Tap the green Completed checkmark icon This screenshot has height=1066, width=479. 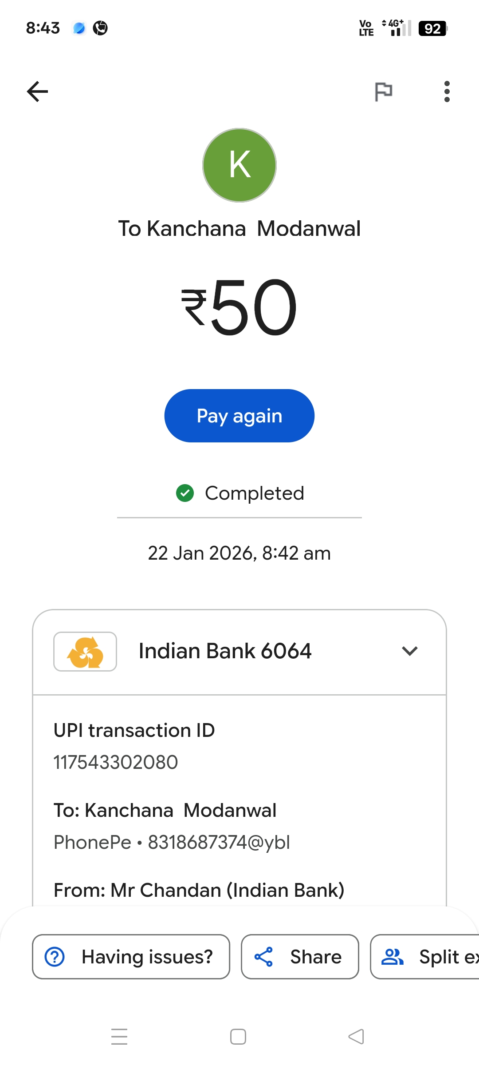(185, 493)
